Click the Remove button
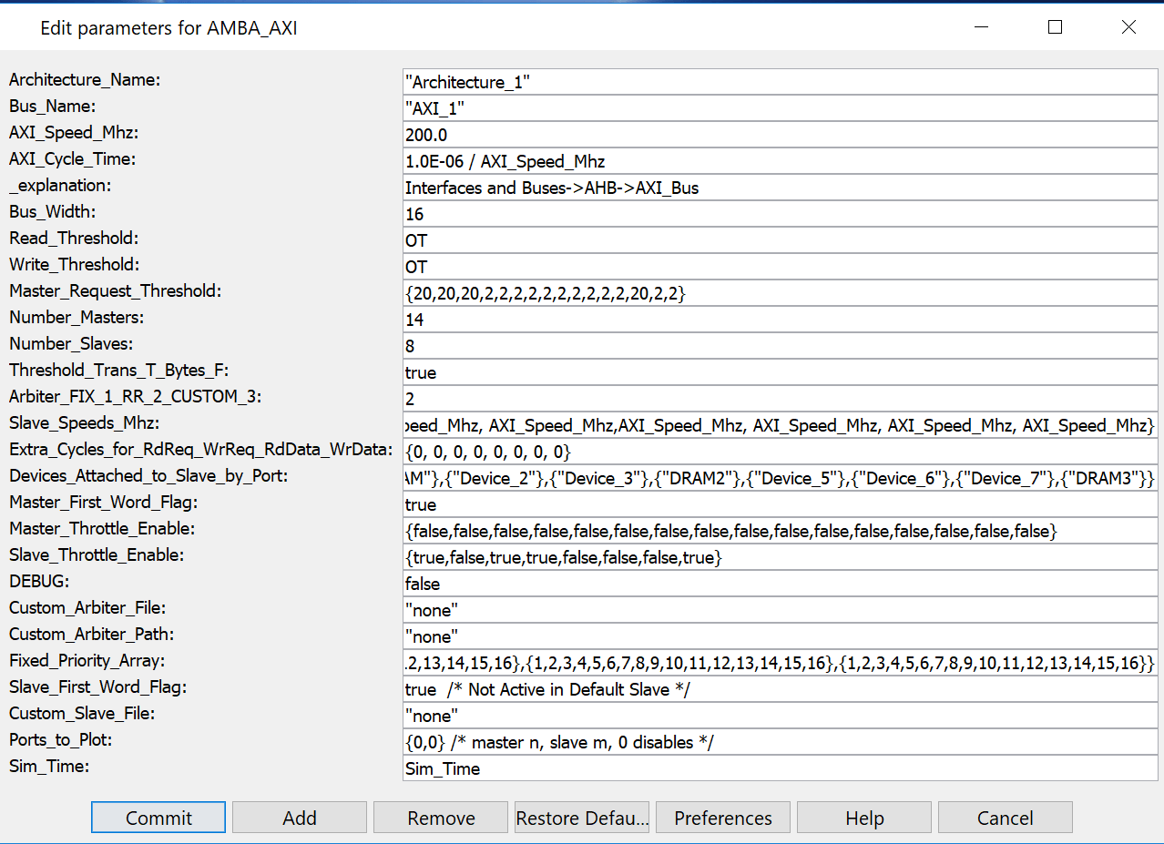 tap(441, 818)
